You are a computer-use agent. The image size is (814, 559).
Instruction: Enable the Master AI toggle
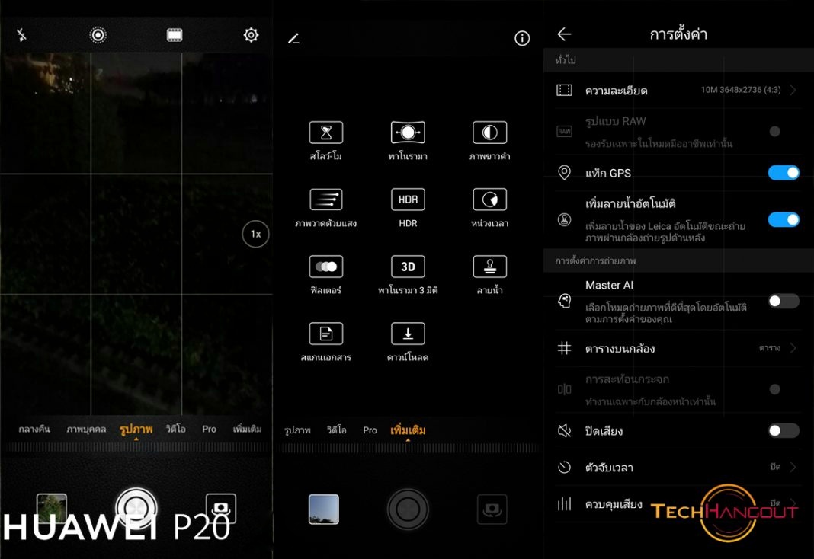pos(784,301)
